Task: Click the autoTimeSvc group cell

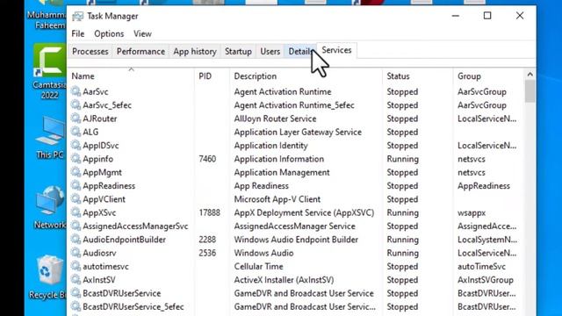Action: (481, 267)
